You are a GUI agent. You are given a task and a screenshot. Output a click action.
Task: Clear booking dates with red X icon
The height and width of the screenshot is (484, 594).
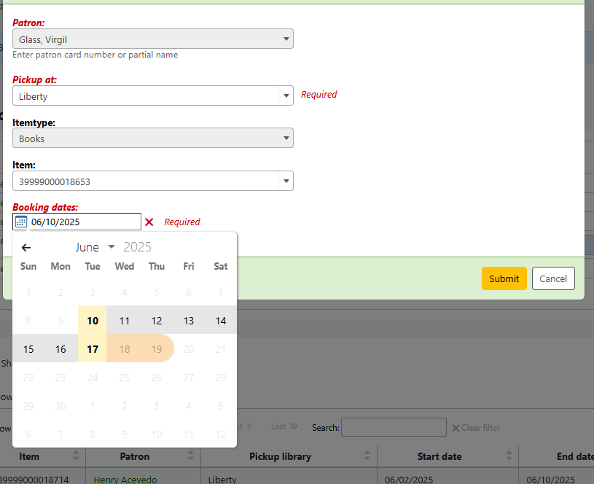pos(149,222)
